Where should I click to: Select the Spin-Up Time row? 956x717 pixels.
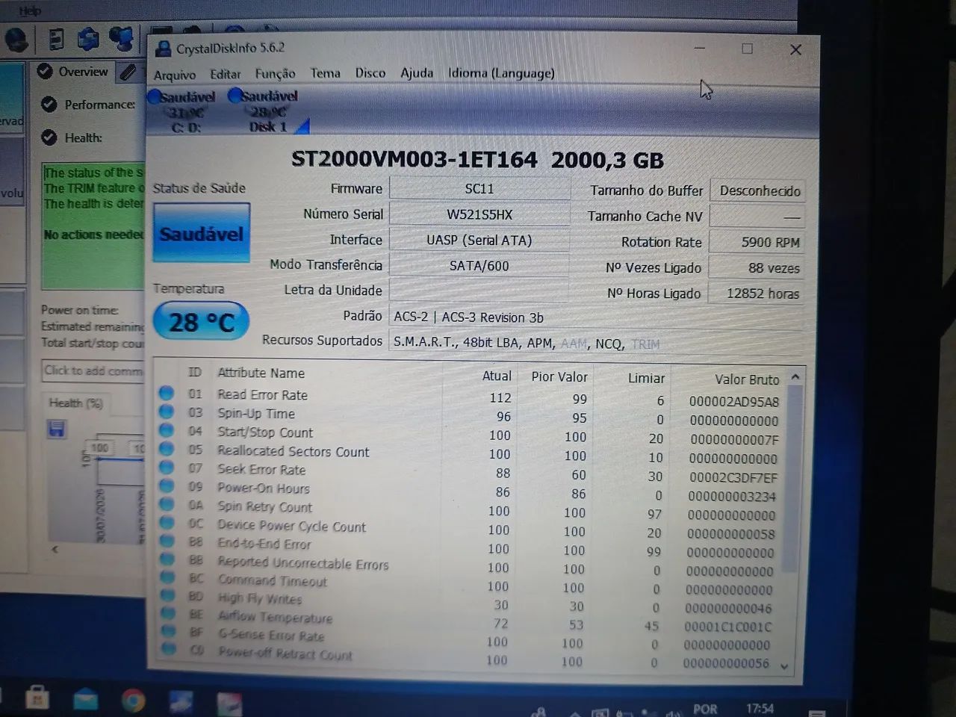pyautogui.click(x=469, y=415)
